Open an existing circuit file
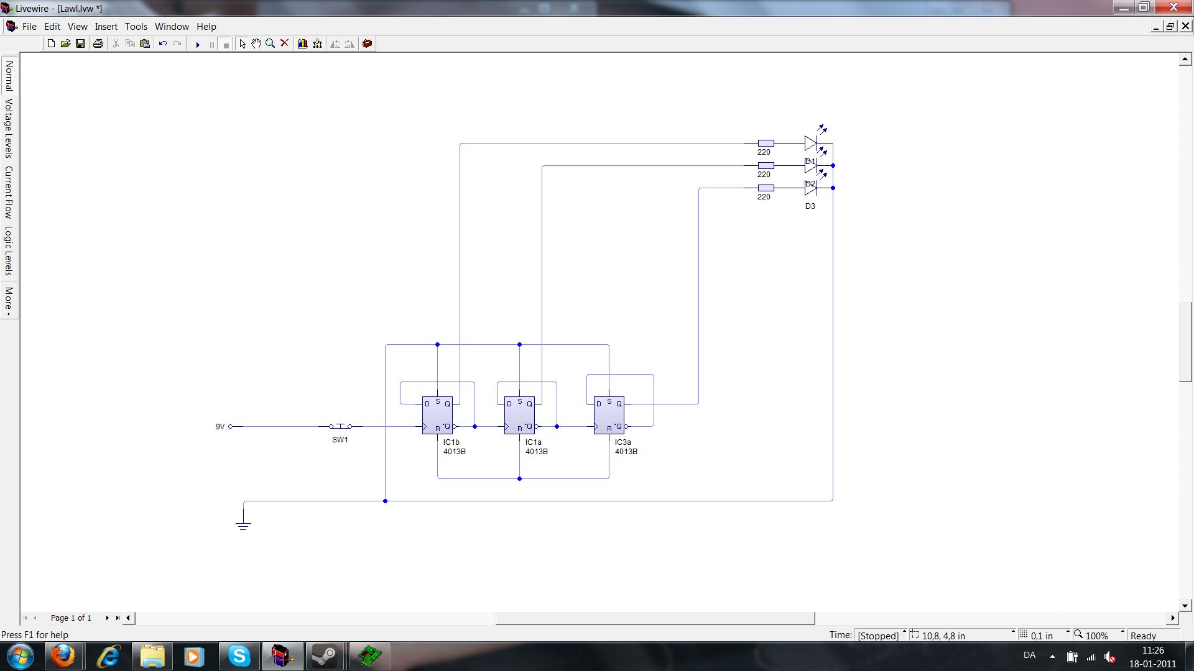Image resolution: width=1194 pixels, height=671 pixels. (65, 43)
